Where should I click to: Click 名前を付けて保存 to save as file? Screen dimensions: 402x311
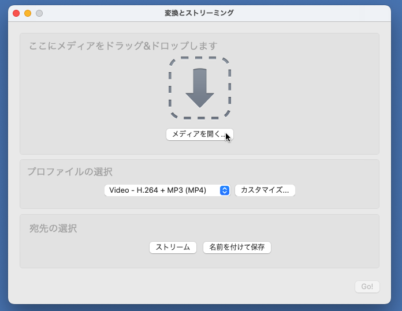pos(237,247)
